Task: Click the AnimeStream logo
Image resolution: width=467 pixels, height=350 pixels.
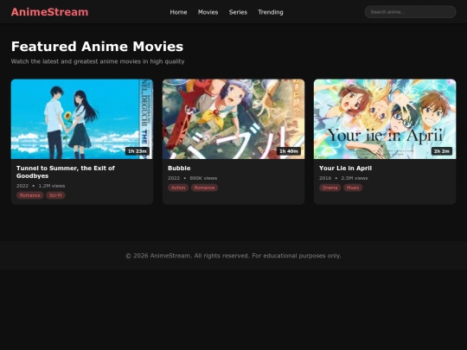Action: click(50, 12)
